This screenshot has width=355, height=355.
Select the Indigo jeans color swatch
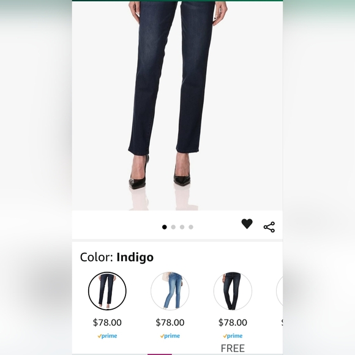107,291
